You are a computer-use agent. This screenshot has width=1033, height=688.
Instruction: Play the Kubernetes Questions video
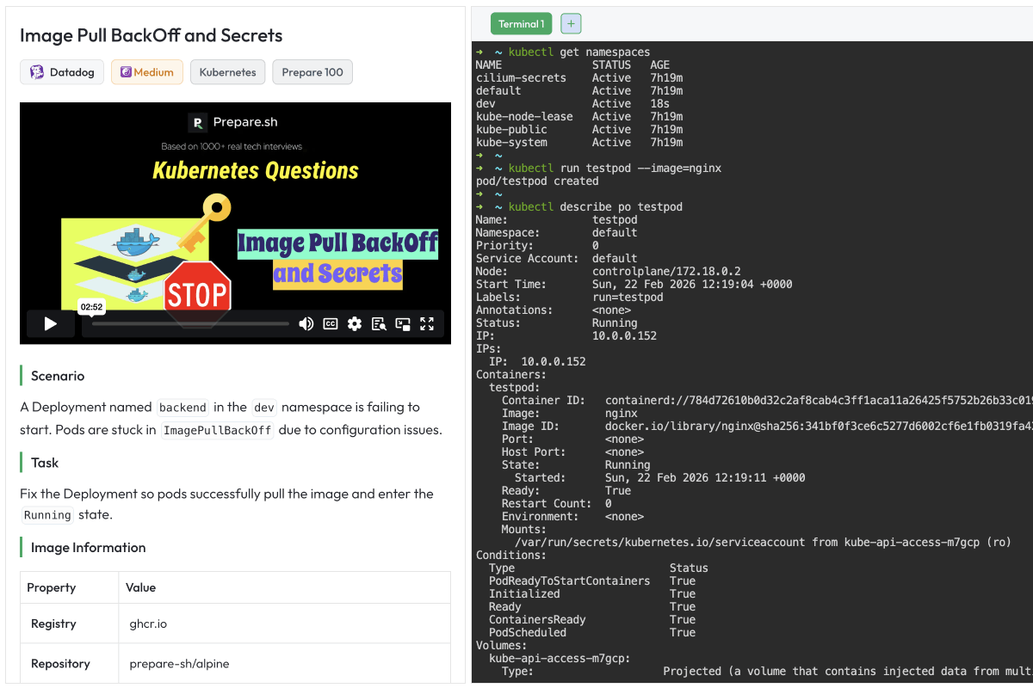coord(51,324)
